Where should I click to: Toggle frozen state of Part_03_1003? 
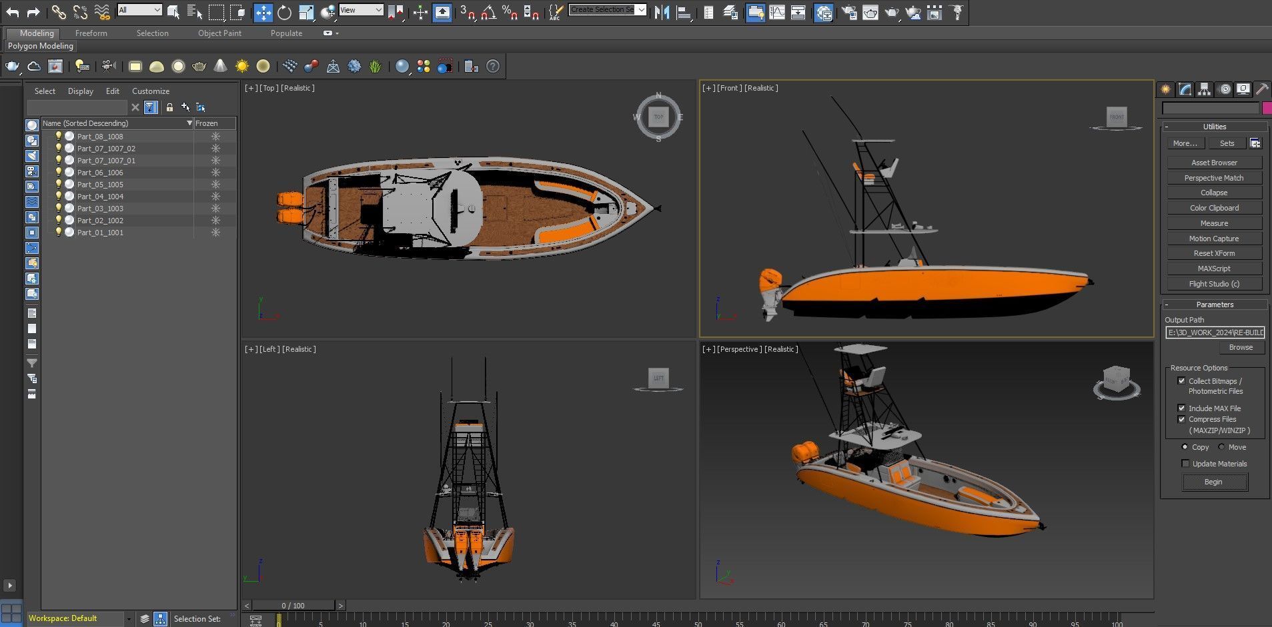pyautogui.click(x=215, y=209)
